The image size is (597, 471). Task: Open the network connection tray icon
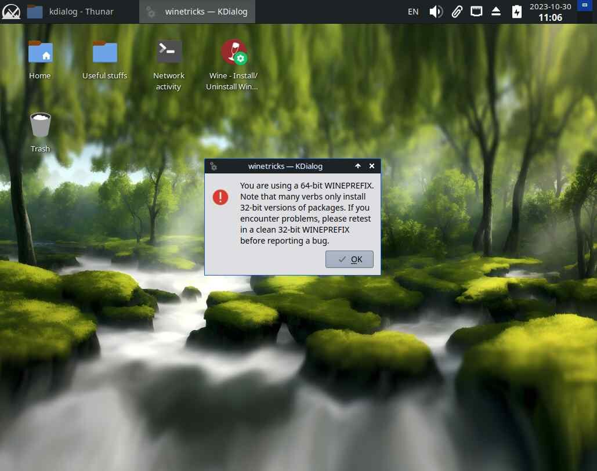click(476, 12)
